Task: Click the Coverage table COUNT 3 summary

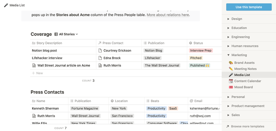Action: (x=88, y=81)
